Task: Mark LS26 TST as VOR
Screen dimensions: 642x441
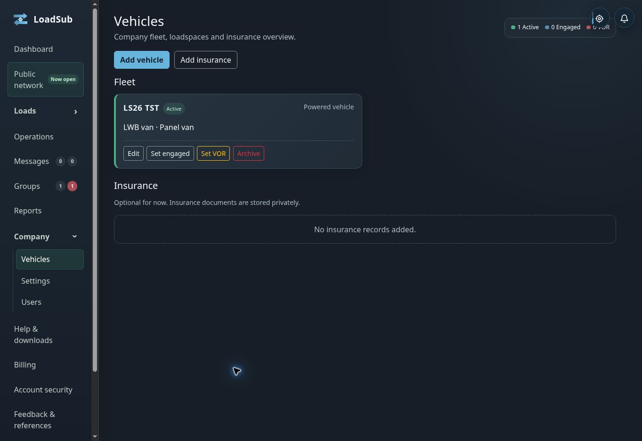Action: pyautogui.click(x=213, y=154)
